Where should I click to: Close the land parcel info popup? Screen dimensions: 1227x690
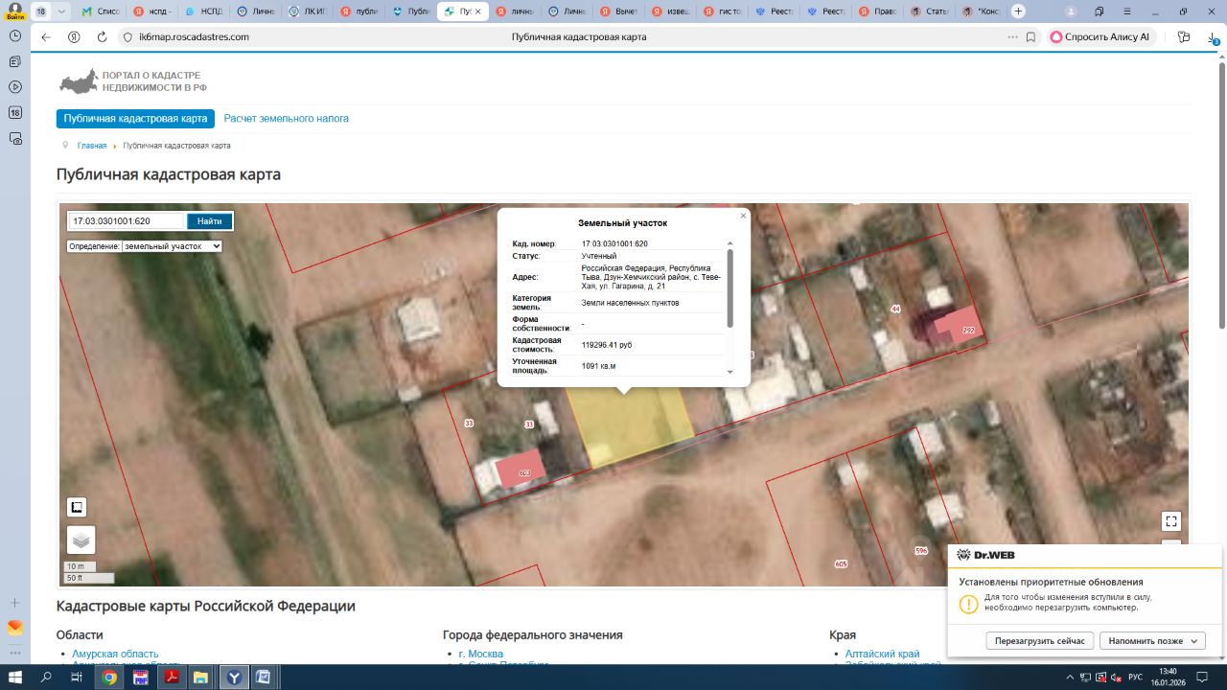743,216
